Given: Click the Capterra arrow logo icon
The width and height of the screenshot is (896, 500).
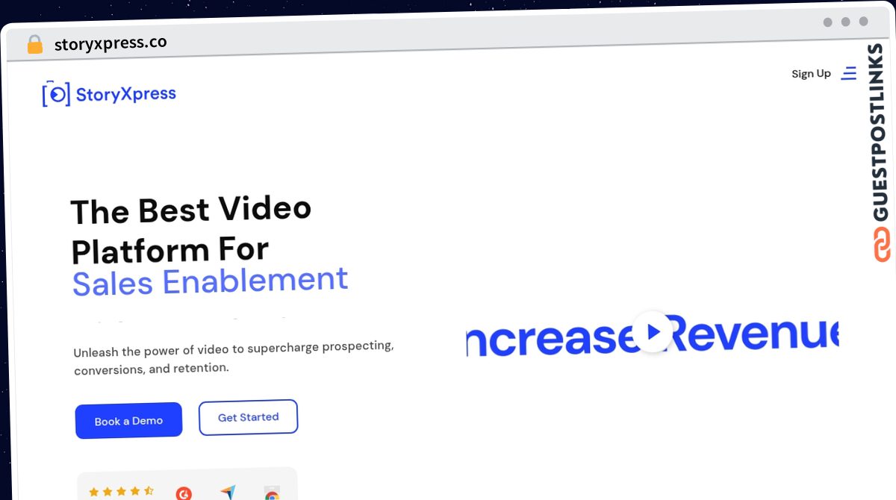Looking at the screenshot, I should click(x=228, y=493).
